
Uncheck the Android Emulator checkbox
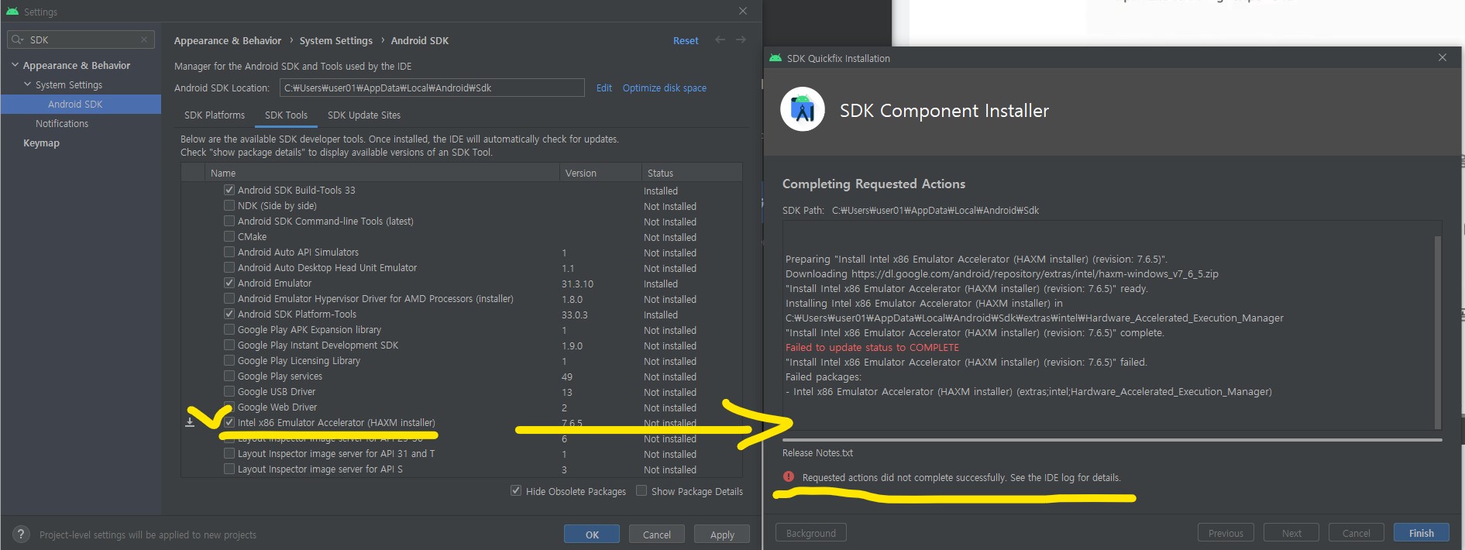tap(229, 283)
